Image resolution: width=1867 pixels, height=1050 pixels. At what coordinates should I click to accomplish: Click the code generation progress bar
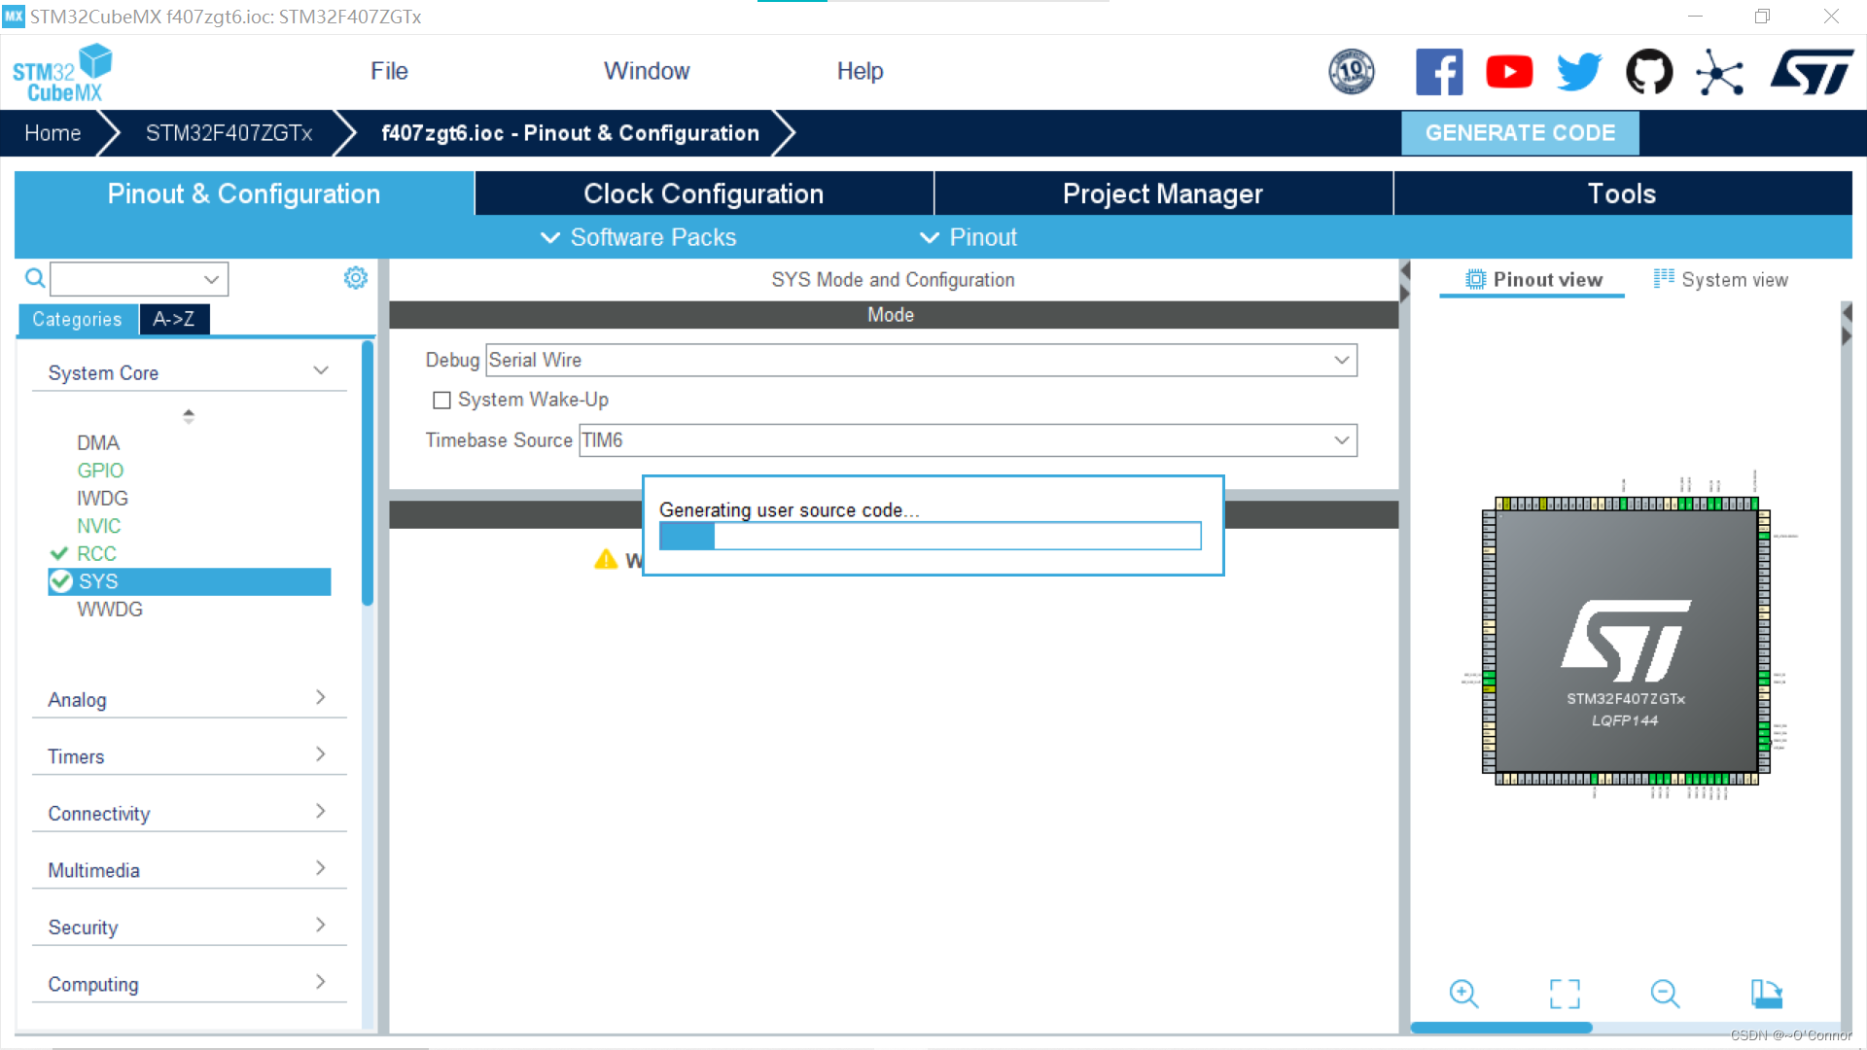click(930, 536)
